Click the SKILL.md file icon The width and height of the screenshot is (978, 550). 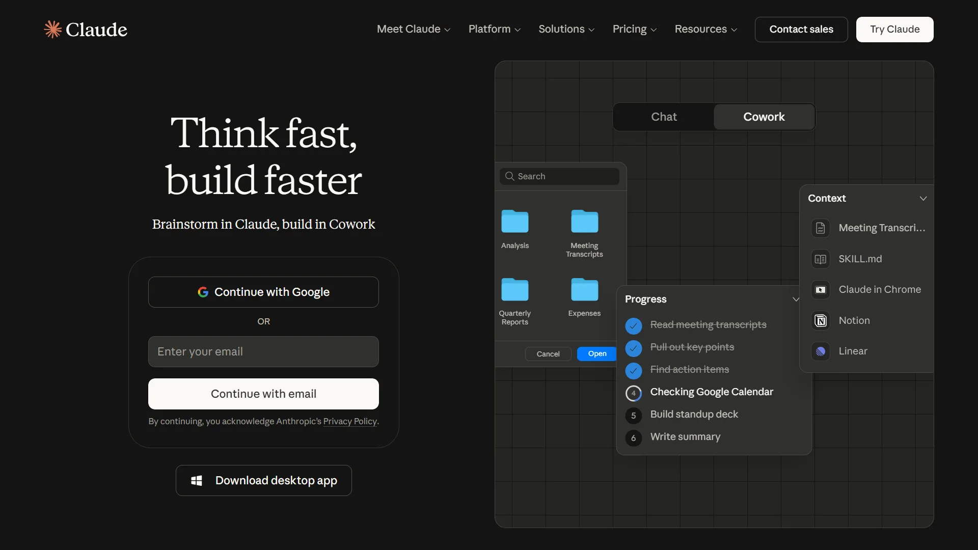click(821, 259)
